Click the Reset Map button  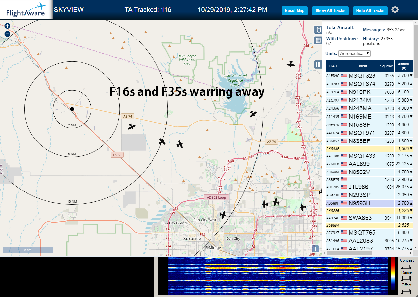point(295,11)
